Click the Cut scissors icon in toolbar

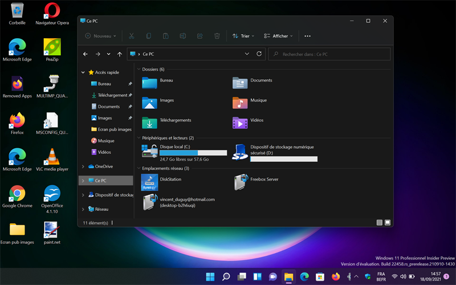point(131,36)
